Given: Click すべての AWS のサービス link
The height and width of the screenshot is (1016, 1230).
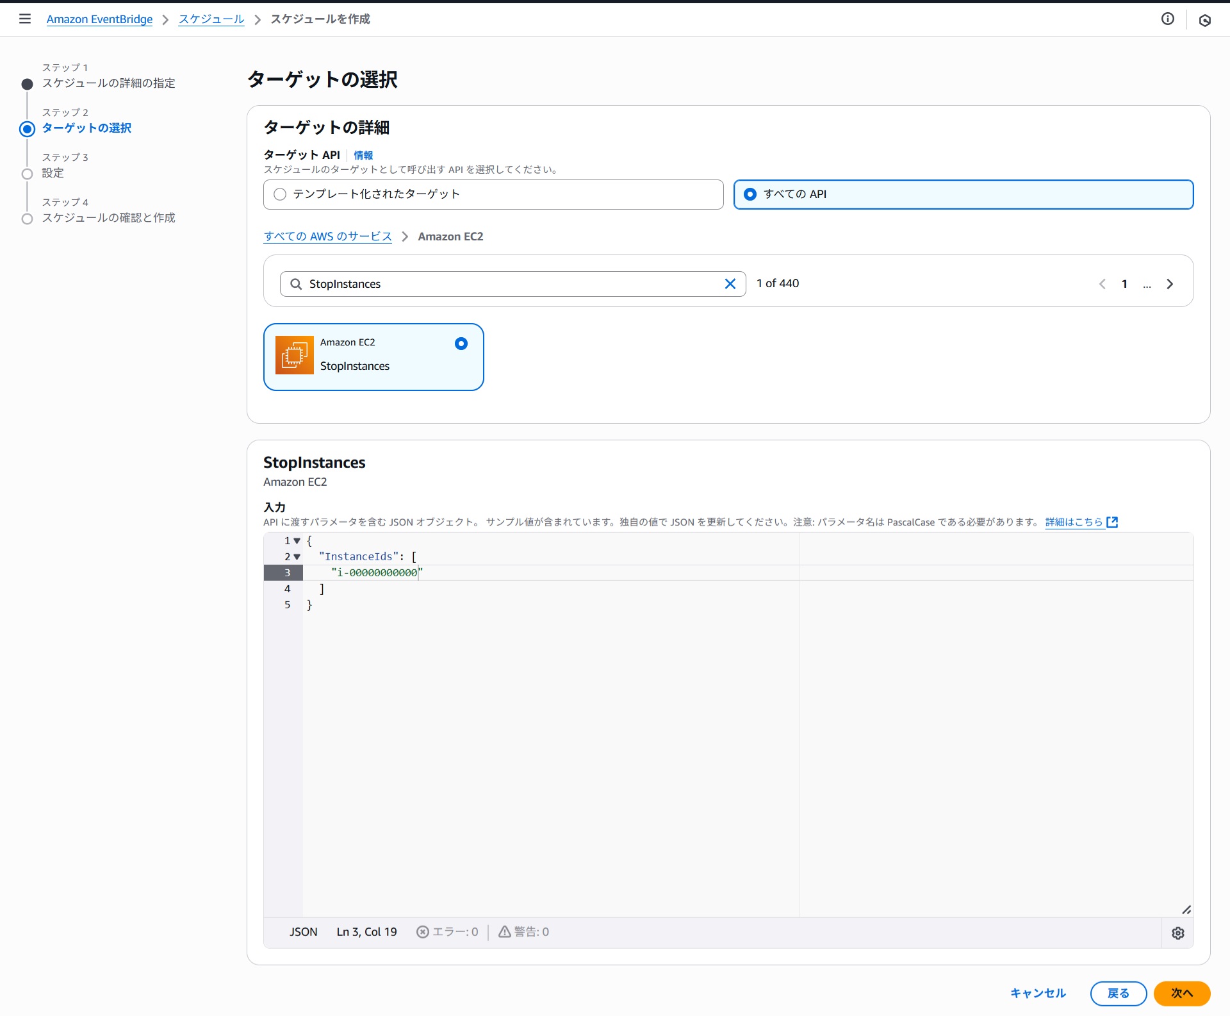Looking at the screenshot, I should click(327, 237).
